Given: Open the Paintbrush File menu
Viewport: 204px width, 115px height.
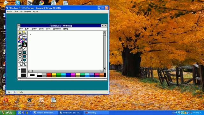Looking at the screenshot, I should (x=20, y=29).
